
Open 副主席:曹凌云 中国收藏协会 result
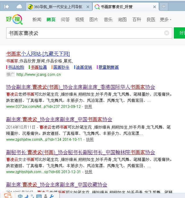click(56, 185)
